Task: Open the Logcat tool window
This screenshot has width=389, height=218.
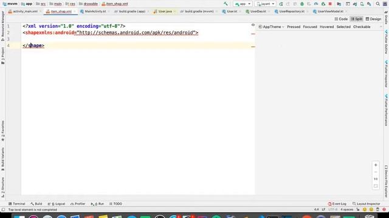Action: coord(57,204)
